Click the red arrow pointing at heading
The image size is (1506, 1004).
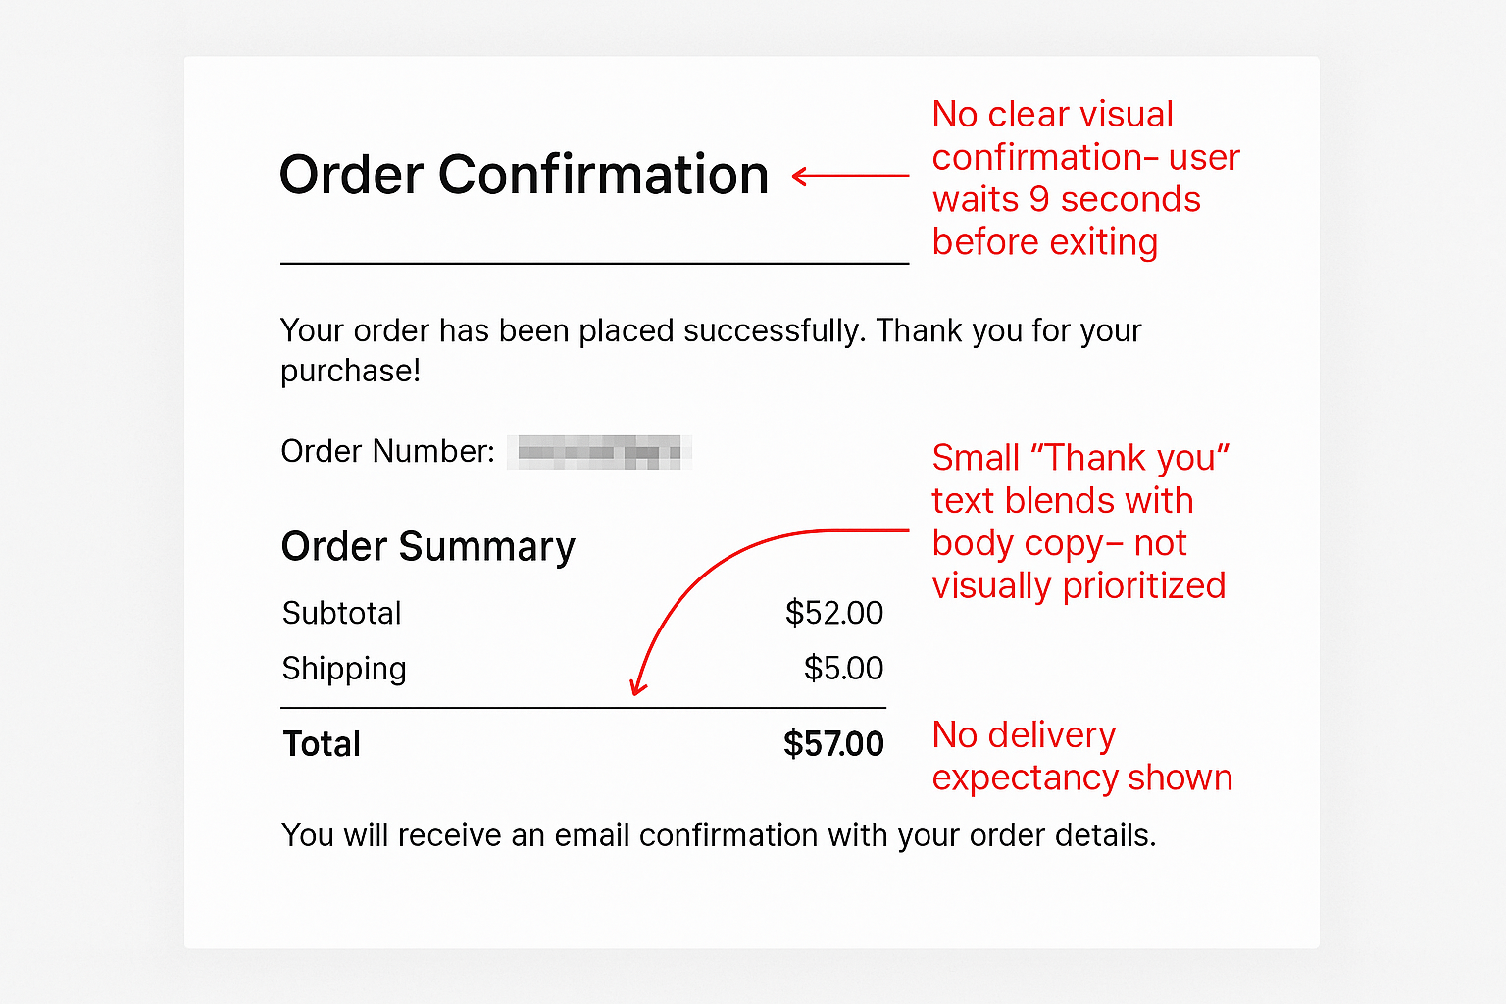click(x=850, y=176)
